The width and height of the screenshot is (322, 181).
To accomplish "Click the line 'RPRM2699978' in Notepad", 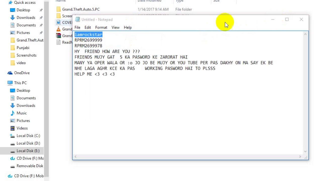I will pos(88,46).
